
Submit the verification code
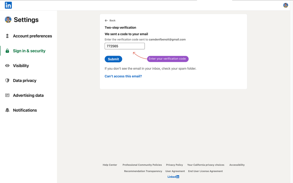[113, 59]
